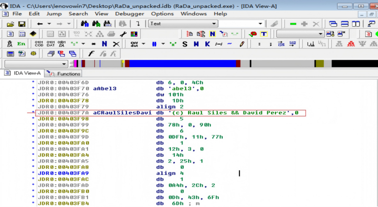Open the Edit menu
Image resolution: width=378 pixels, height=207 pixels.
(x=34, y=14)
